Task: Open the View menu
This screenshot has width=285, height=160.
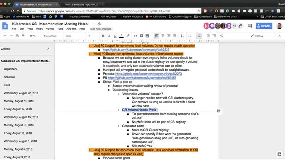Action: [30, 29]
